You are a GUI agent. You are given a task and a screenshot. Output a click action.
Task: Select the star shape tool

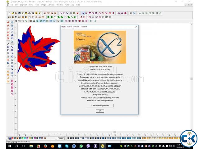tap(8, 66)
